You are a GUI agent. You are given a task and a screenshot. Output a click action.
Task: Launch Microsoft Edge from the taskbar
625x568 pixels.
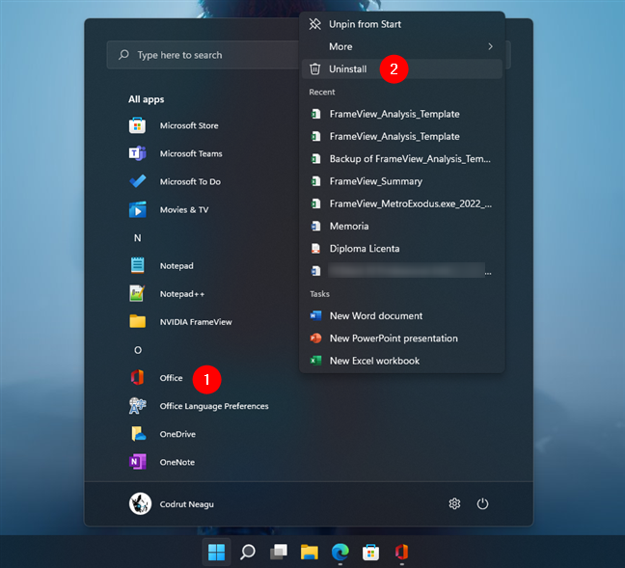coord(340,552)
